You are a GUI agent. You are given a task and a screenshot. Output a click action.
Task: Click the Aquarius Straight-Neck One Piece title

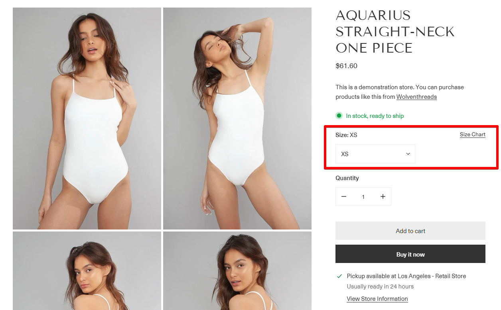pyautogui.click(x=395, y=31)
